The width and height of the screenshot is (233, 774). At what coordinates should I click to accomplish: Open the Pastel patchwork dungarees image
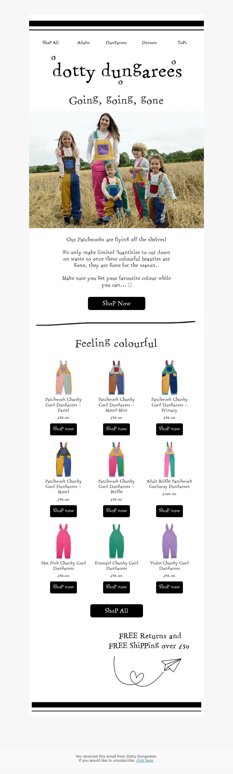(x=63, y=378)
